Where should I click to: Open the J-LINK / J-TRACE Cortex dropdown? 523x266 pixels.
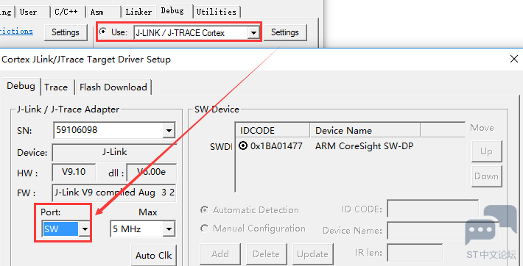254,32
